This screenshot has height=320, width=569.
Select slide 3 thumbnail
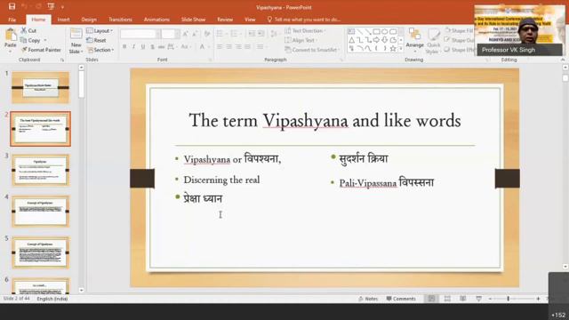40,170
